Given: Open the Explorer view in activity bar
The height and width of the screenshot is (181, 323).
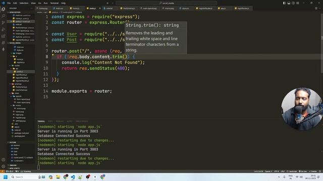Looking at the screenshot, I should coord(4,9).
